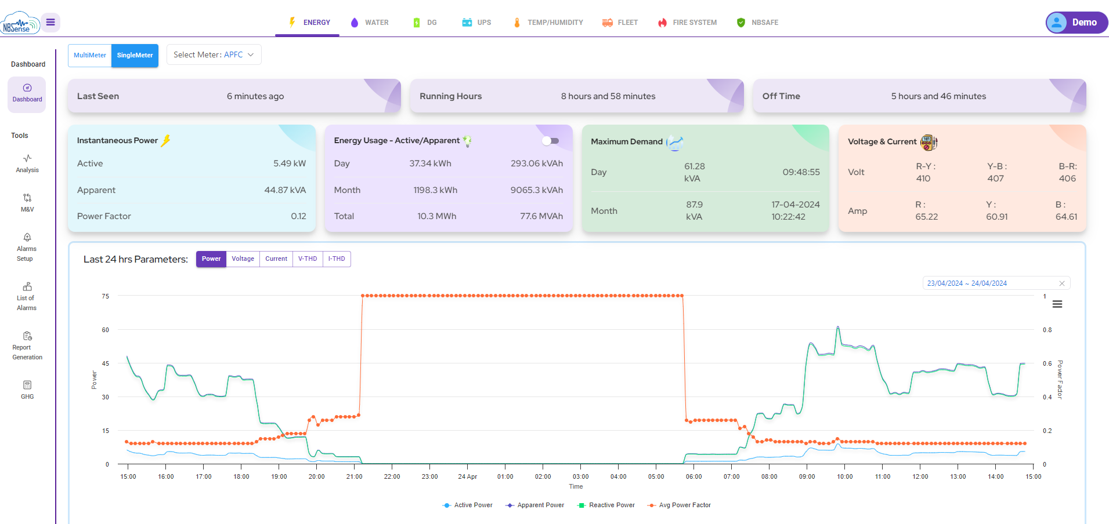Select the Power parameter button
This screenshot has width=1109, height=524.
[x=211, y=259]
